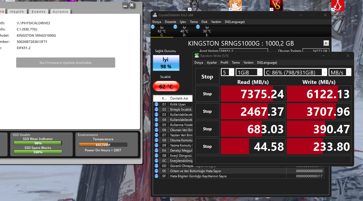Click the red 62 °C temperature indicator
This screenshot has height=201, width=363.
166,87
